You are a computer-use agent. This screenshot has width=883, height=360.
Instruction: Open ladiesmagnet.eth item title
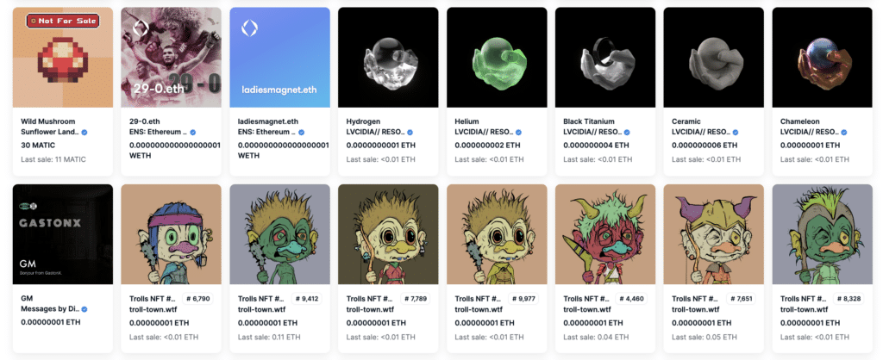click(268, 121)
